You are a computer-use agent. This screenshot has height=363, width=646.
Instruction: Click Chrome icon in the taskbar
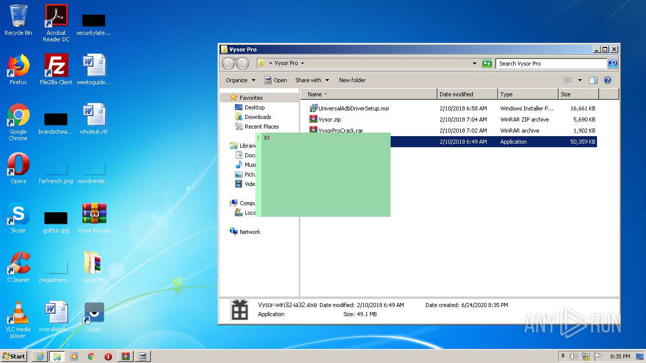click(x=91, y=356)
